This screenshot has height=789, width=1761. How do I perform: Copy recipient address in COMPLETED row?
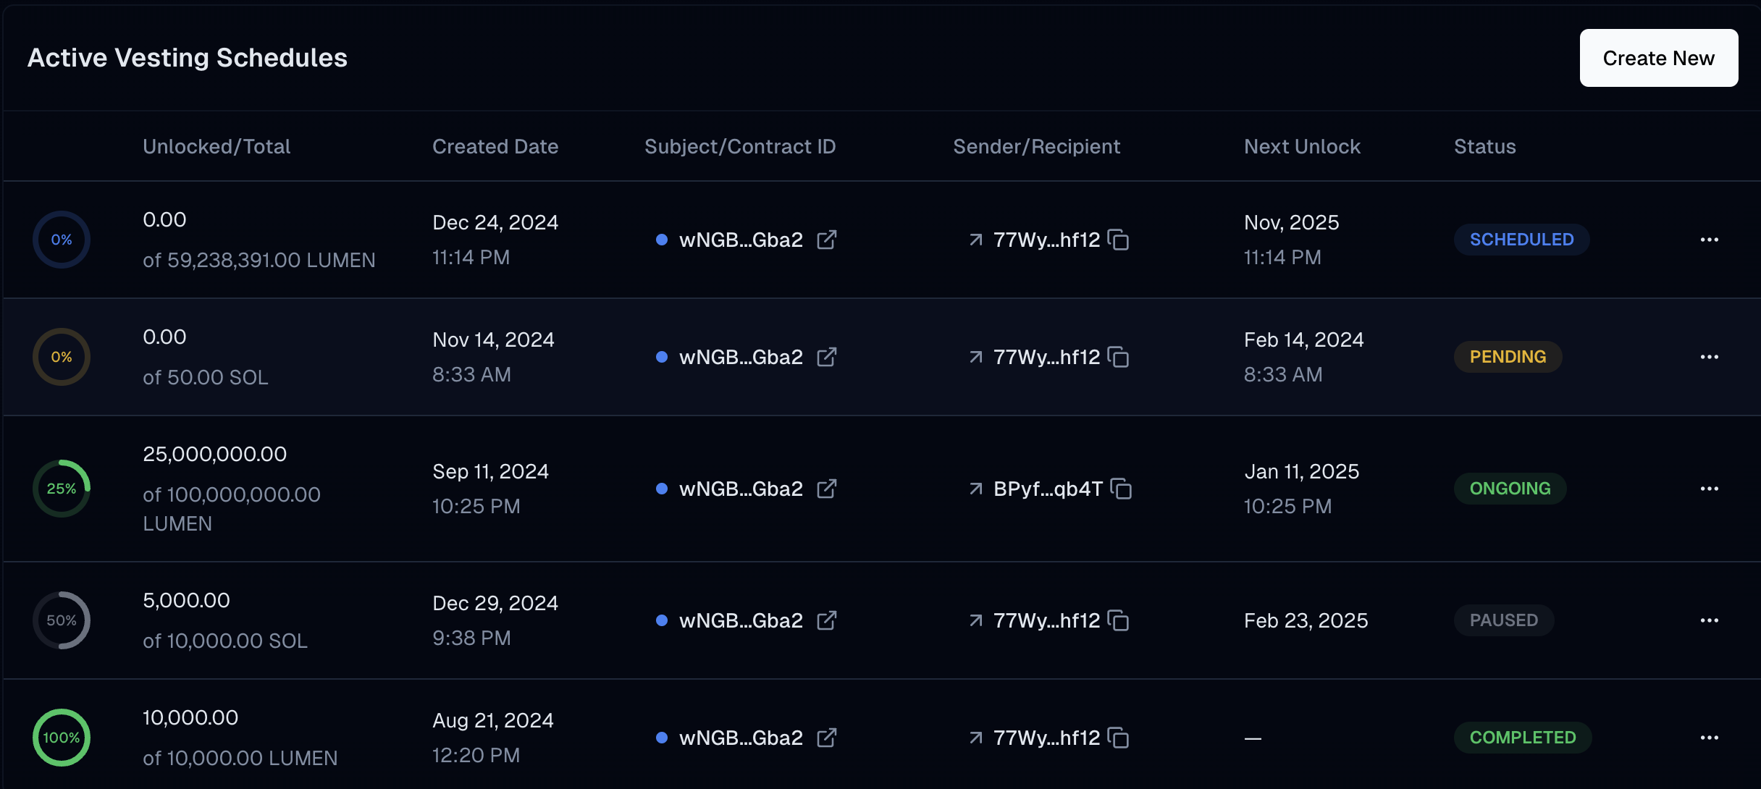(1119, 738)
